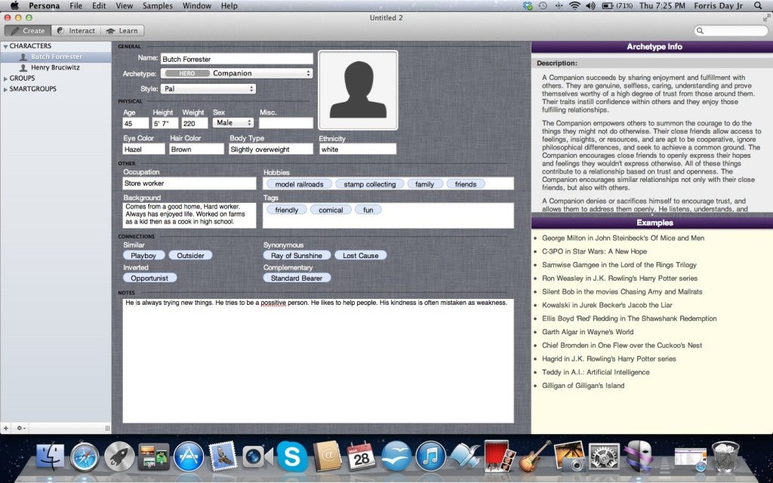This screenshot has height=483, width=773.
Task: Open GarageBand from the Dock
Action: click(534, 457)
